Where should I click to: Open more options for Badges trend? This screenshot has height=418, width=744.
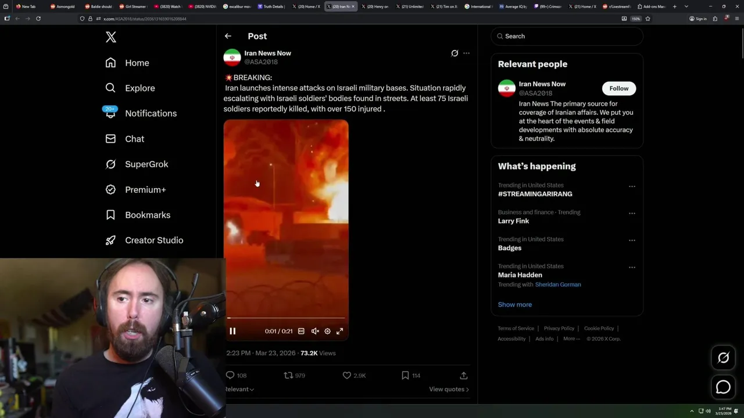[632, 240]
